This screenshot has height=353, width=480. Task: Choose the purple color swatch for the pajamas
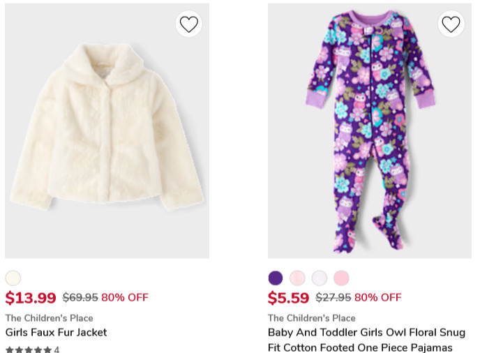pos(276,278)
